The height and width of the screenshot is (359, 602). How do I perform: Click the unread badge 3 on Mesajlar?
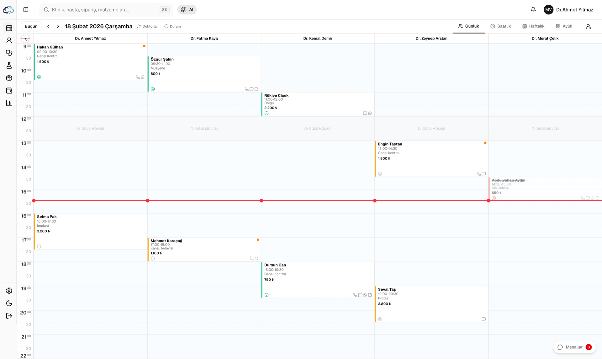pos(589,347)
